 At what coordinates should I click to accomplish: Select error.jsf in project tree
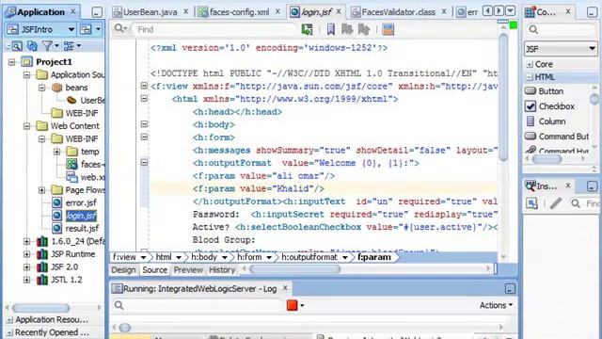pos(81,203)
